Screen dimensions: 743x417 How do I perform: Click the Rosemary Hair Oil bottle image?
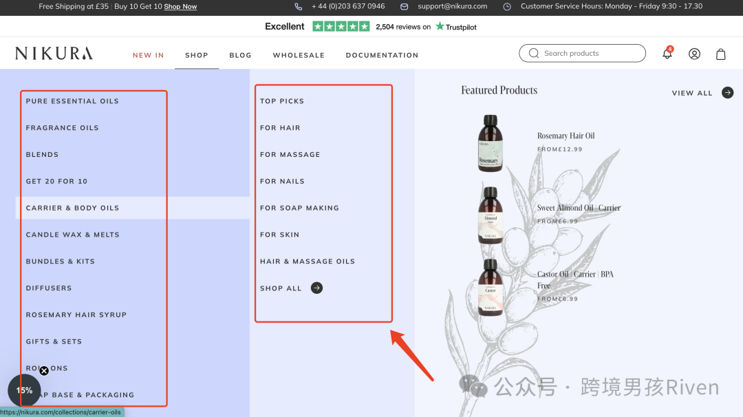[x=491, y=143]
